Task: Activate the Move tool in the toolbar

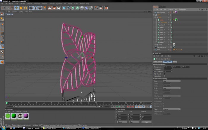Action: point(16,8)
